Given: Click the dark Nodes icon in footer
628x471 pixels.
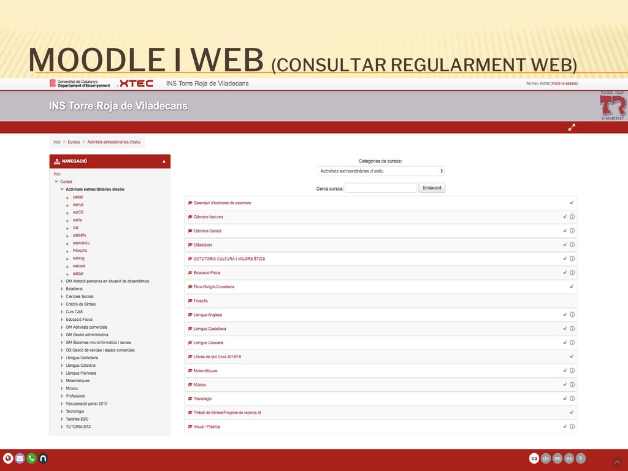Looking at the screenshot, I should tap(43, 458).
